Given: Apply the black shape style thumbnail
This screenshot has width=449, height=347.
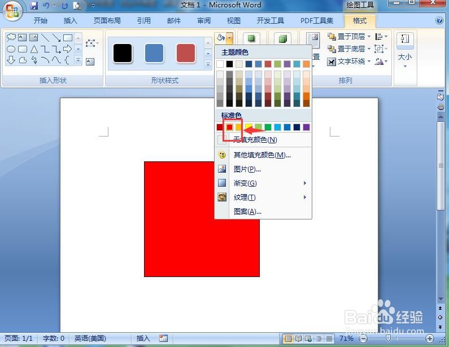Looking at the screenshot, I should pyautogui.click(x=123, y=53).
